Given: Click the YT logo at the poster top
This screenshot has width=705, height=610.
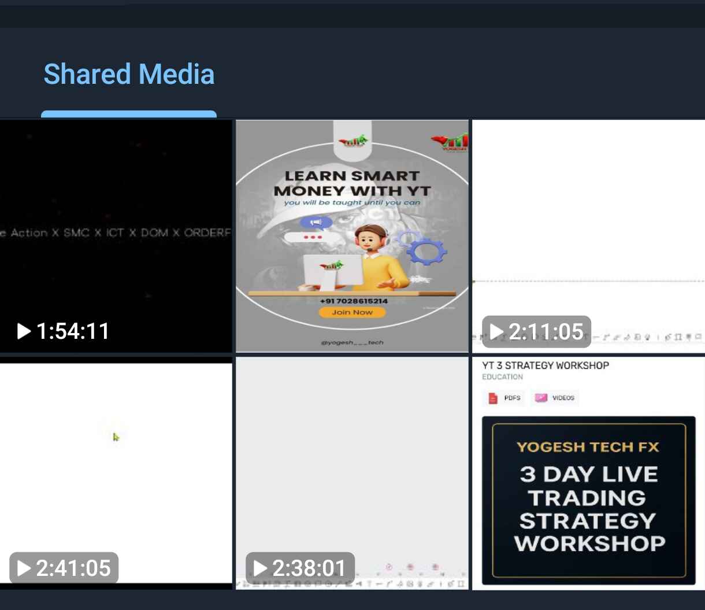Looking at the screenshot, I should (352, 141).
